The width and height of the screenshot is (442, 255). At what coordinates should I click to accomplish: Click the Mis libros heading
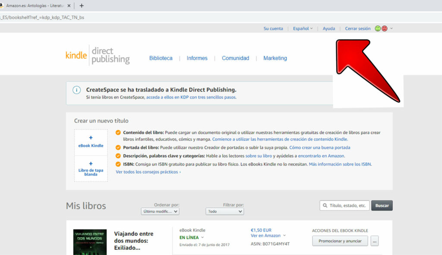[x=86, y=206]
